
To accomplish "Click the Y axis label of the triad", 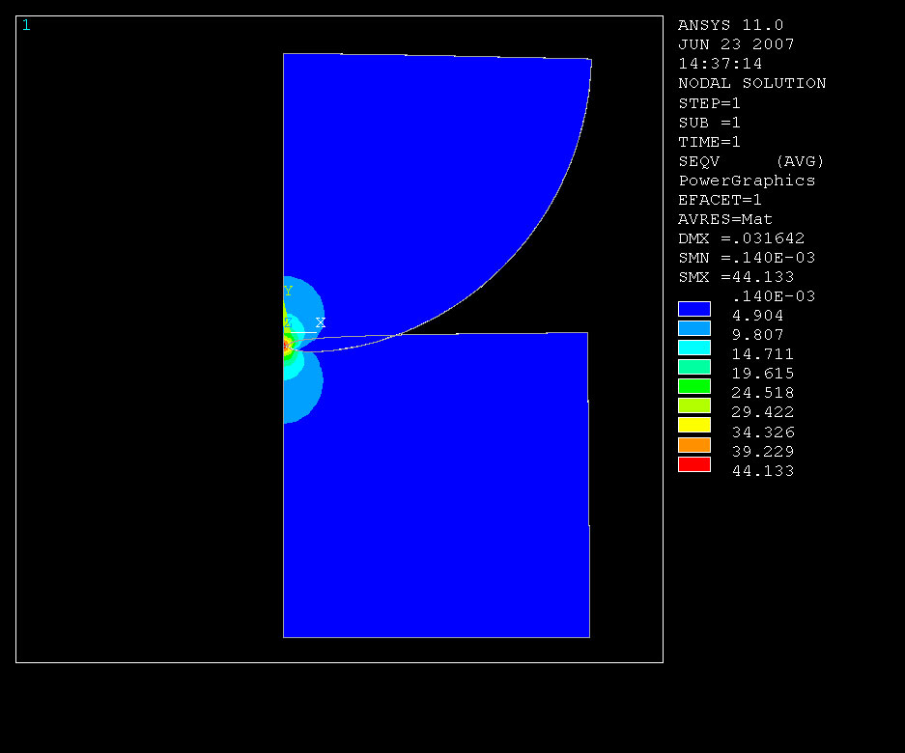I will point(288,291).
